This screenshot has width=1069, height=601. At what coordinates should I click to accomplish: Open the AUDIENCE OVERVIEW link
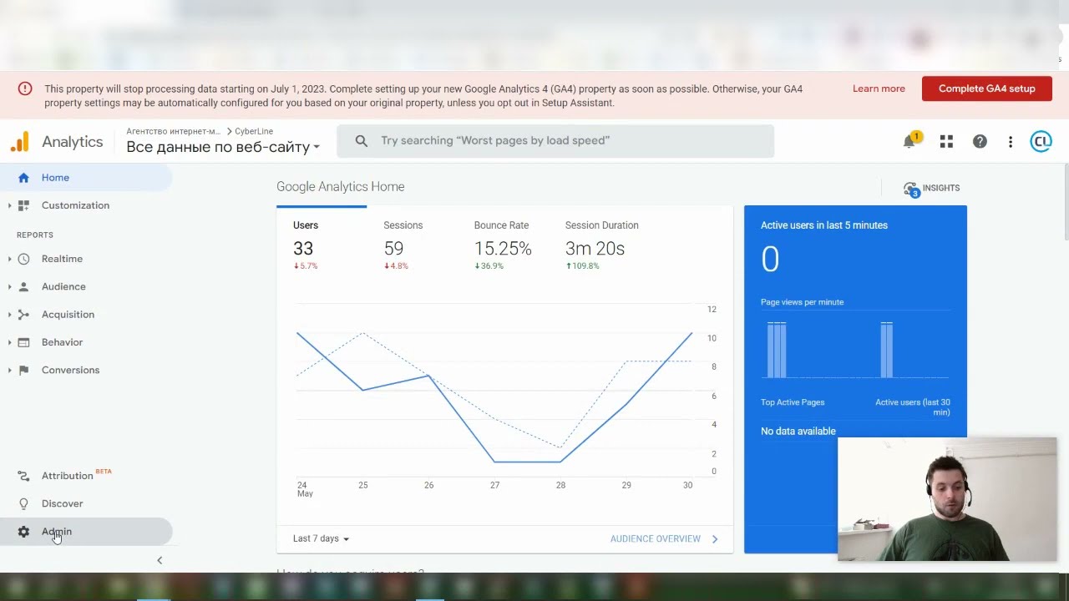[656, 539]
